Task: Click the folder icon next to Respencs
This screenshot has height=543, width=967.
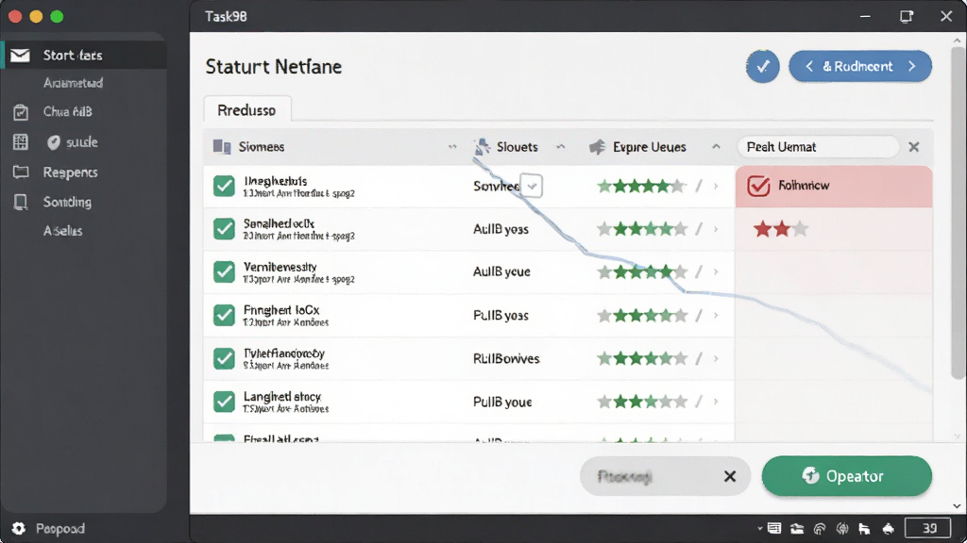Action: pos(21,172)
